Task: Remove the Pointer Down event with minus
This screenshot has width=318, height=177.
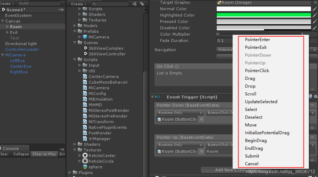Action: tap(312, 105)
